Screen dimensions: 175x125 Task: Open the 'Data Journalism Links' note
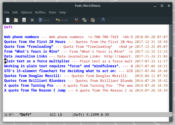pyautogui.click(x=26, y=56)
